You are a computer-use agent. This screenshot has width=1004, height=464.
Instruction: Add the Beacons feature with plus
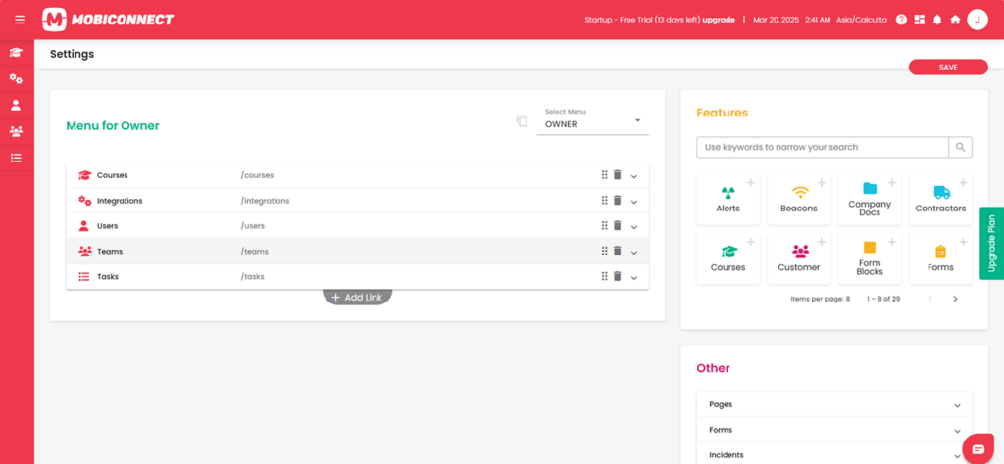[821, 183]
